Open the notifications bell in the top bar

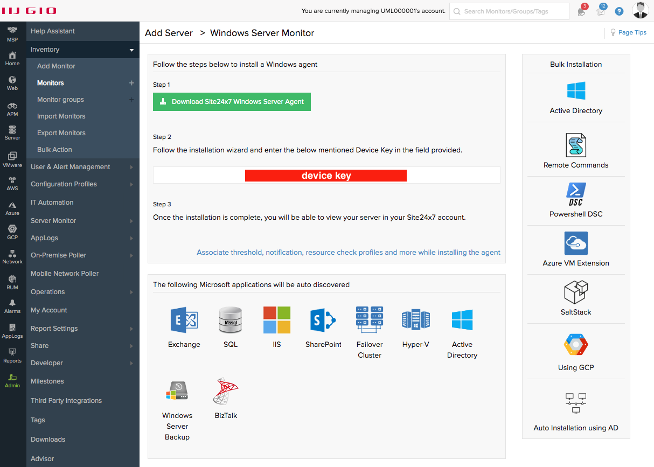582,11
